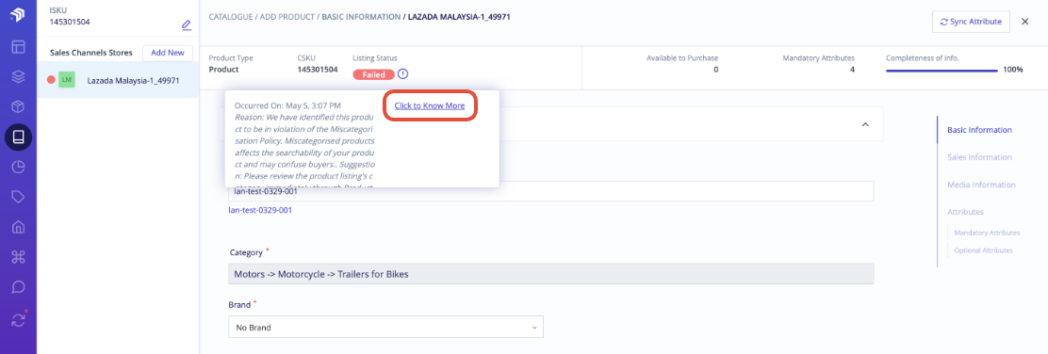Jump to Optional Attributes subsection
The height and width of the screenshot is (354, 1048).
[x=983, y=250]
